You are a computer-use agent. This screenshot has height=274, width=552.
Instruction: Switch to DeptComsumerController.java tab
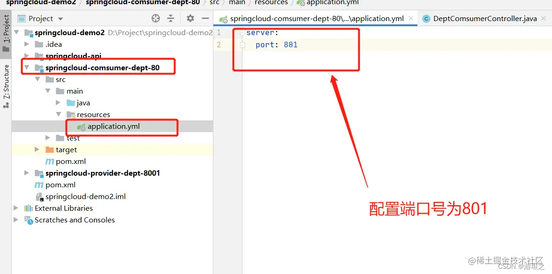pyautogui.click(x=485, y=19)
